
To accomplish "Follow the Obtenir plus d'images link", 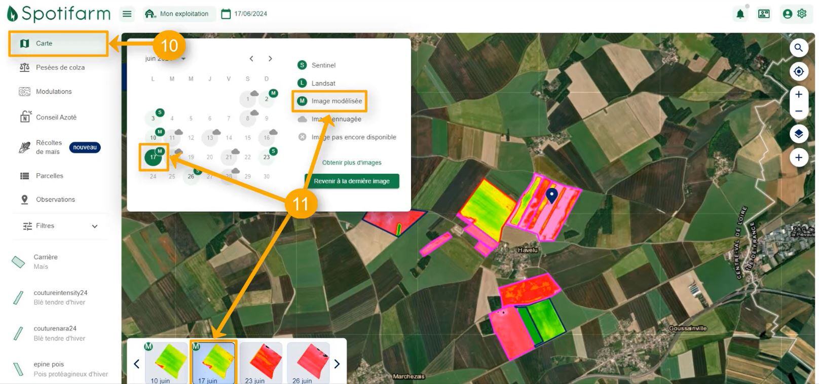I will (352, 163).
